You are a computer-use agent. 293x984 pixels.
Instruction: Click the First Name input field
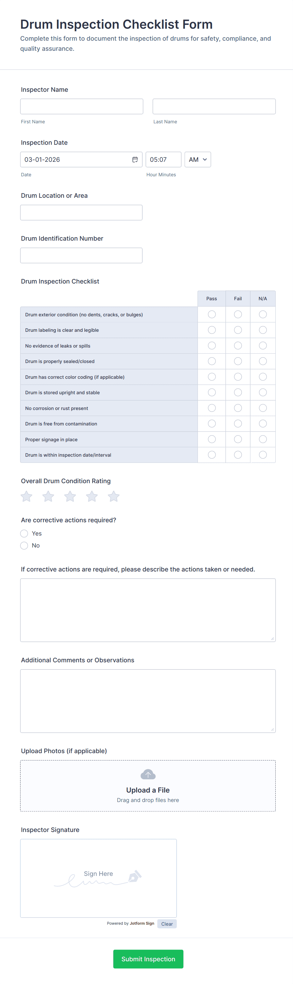[x=82, y=107]
